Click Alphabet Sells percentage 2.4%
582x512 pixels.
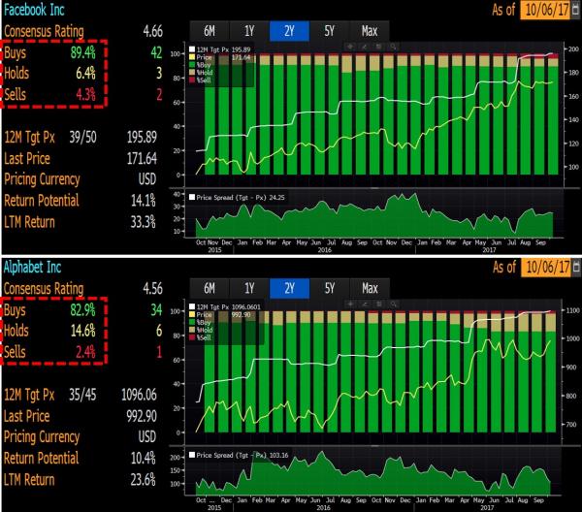tap(85, 351)
